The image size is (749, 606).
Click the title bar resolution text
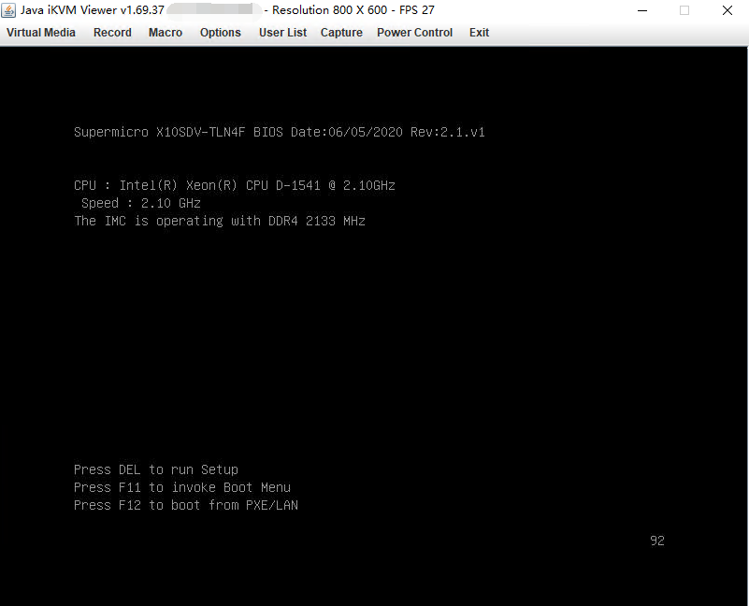coord(329,10)
